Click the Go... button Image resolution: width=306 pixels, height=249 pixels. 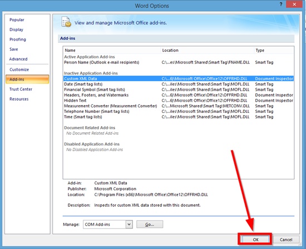[150, 224]
